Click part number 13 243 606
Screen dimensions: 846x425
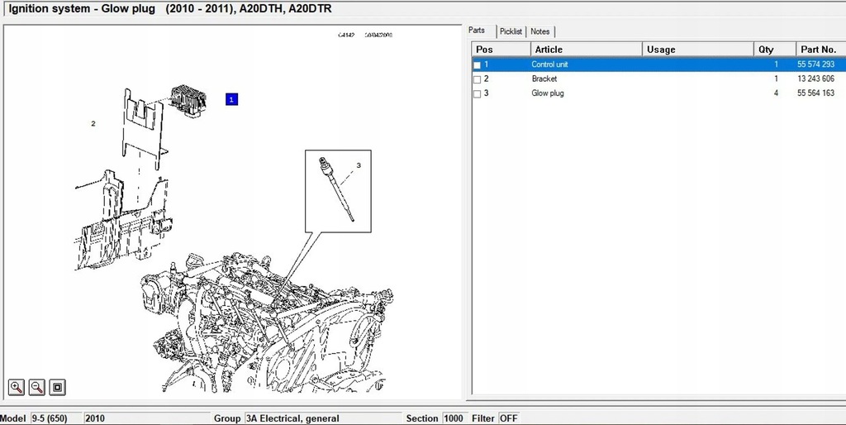[815, 79]
